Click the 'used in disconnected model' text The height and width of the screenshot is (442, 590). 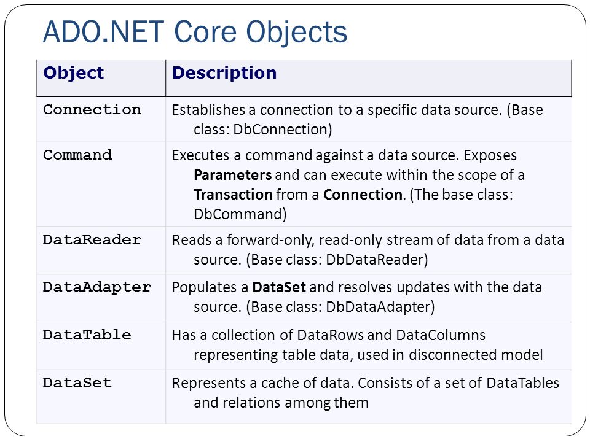pyautogui.click(x=450, y=354)
